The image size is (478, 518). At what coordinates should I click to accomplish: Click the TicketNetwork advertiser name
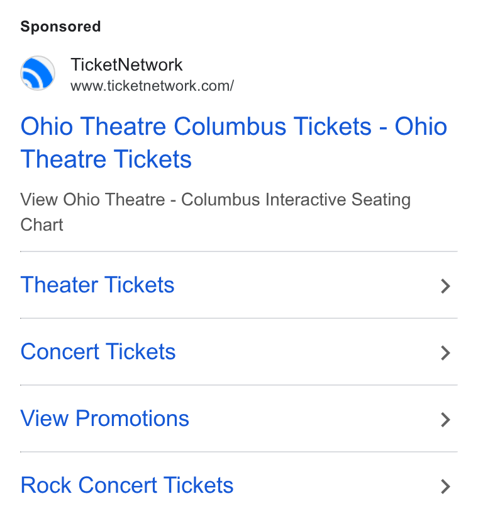126,64
